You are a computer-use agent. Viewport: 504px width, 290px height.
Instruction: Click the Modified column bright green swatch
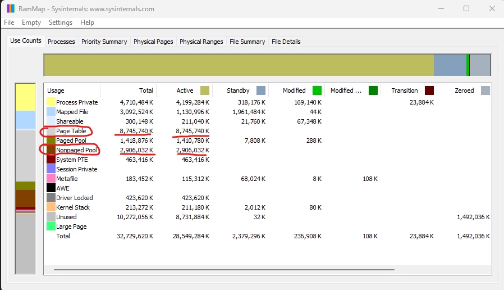[317, 90]
